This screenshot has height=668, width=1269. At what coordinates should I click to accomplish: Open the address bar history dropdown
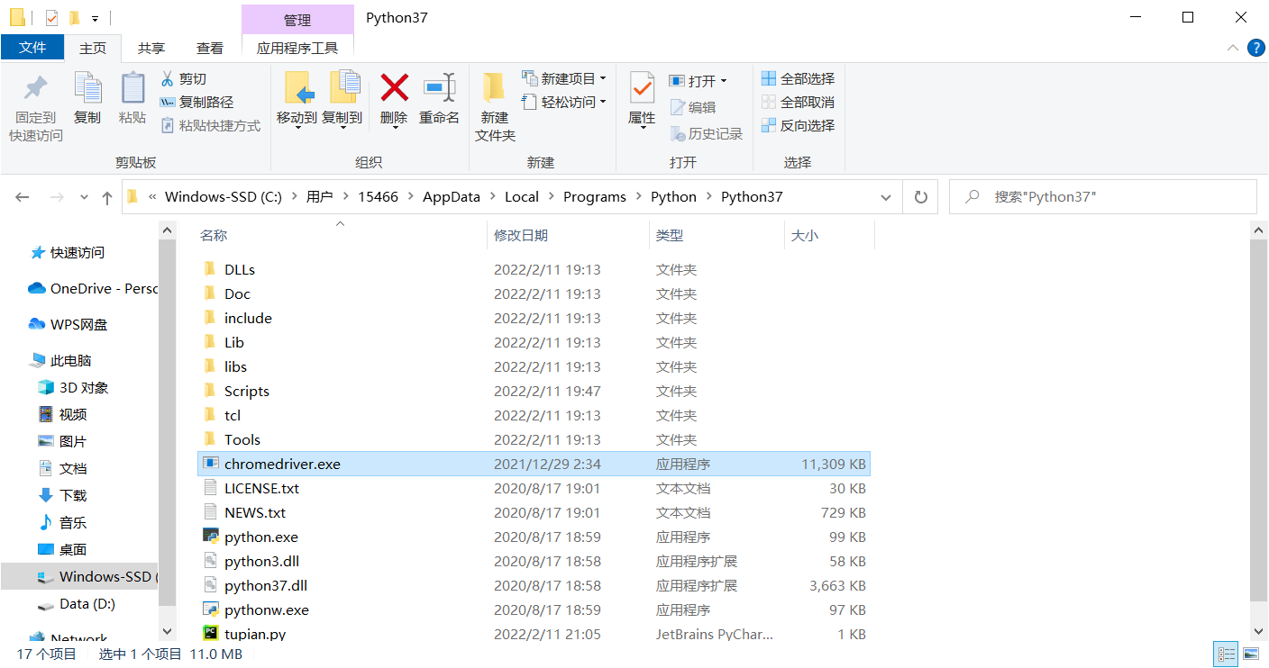[x=886, y=197]
